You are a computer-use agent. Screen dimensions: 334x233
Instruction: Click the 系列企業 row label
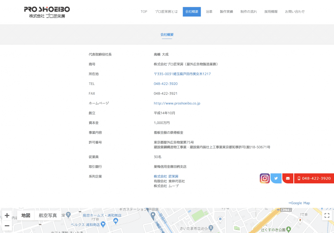(x=95, y=176)
